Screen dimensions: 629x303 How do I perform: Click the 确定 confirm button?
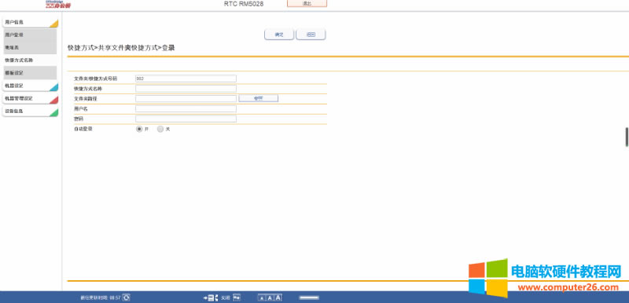[279, 35]
